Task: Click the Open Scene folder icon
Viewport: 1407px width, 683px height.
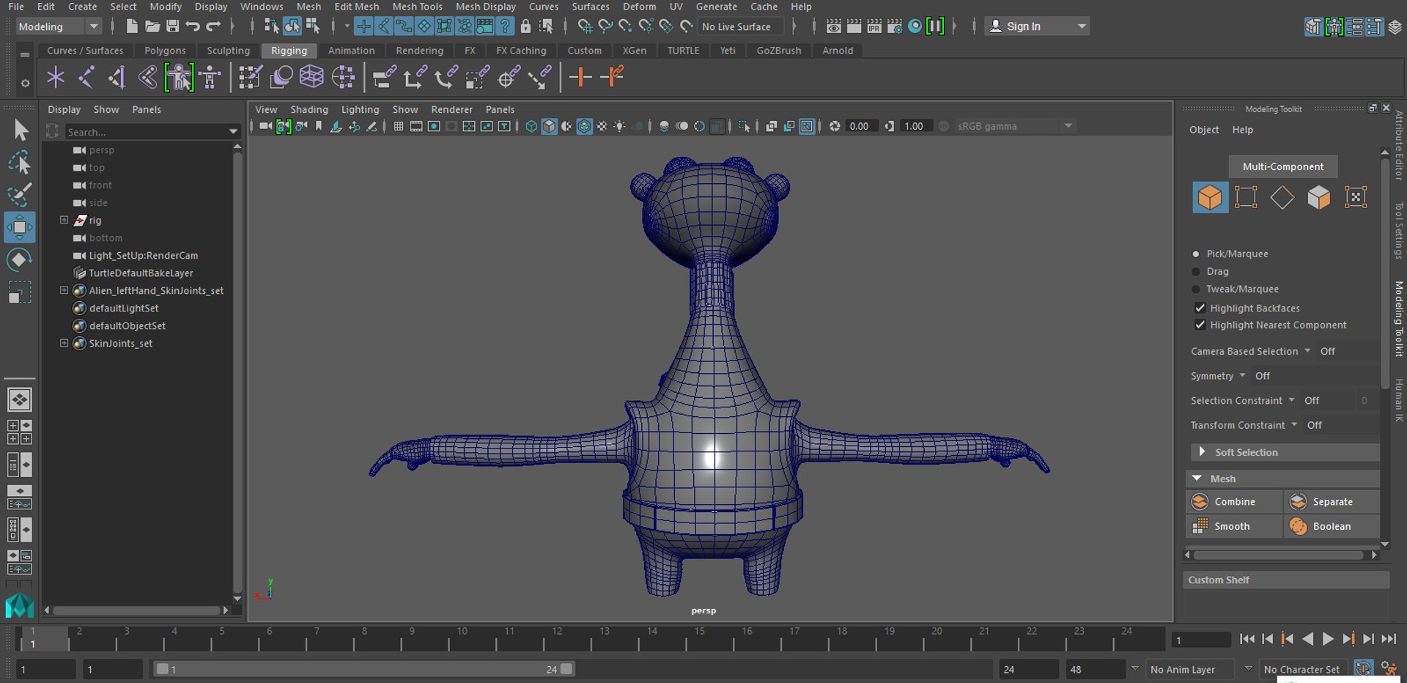Action: (152, 26)
